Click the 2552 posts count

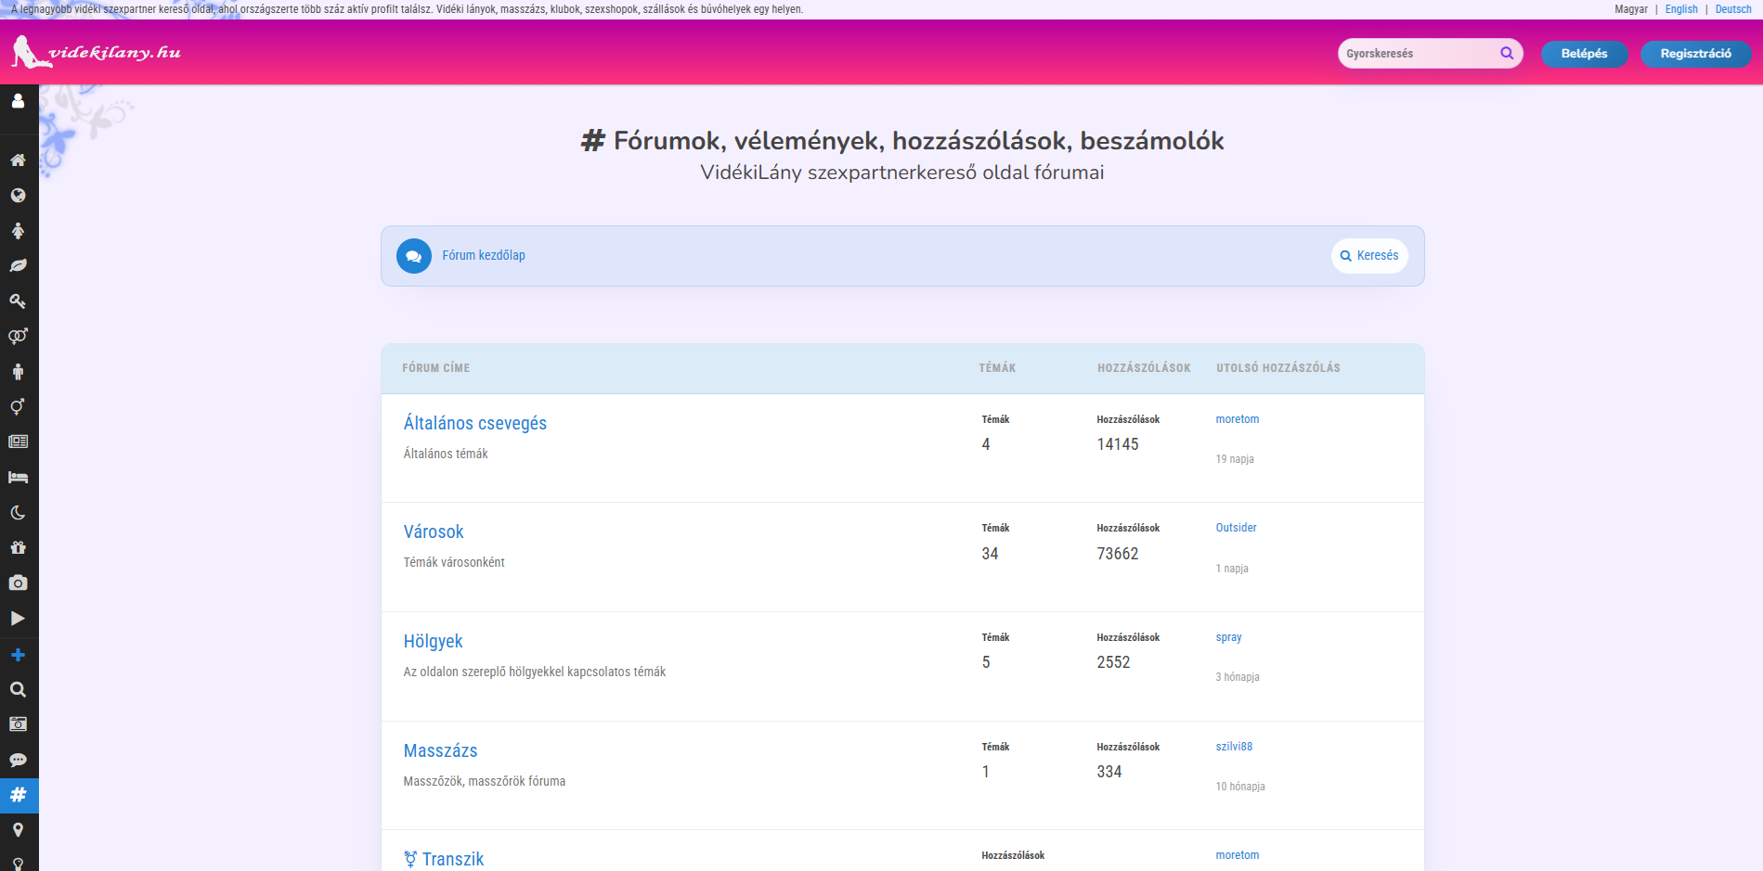[1113, 662]
